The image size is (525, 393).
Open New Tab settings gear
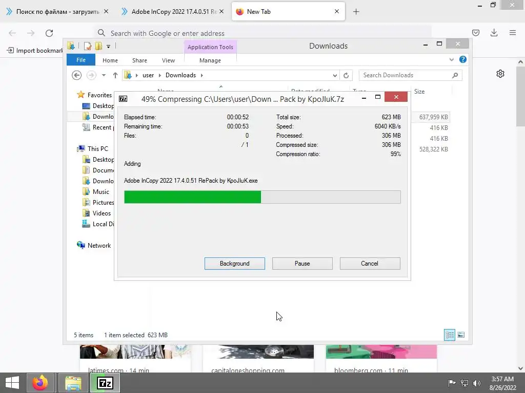coord(500,74)
